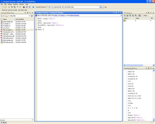Save workspace icon in Workspace toolbar
Image resolution: width=155 pixels, height=124 pixels.
point(133,15)
